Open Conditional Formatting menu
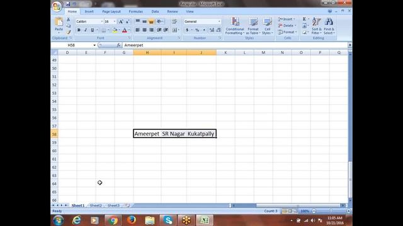The height and width of the screenshot is (226, 403). [x=235, y=26]
